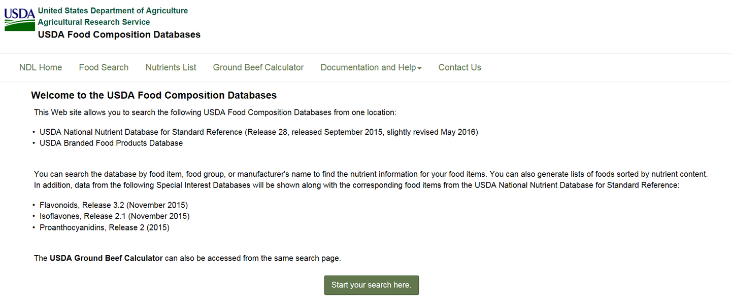Click the welcome page heading
The height and width of the screenshot is (308, 731).
pos(154,95)
